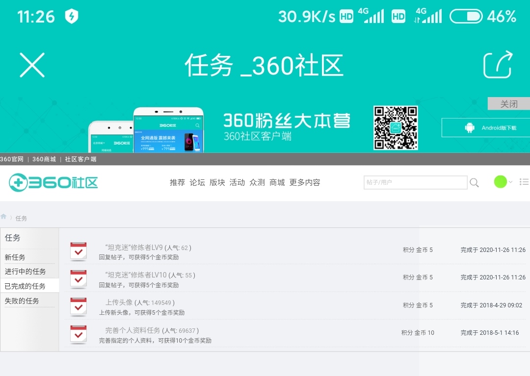This screenshot has width=530, height=376.
Task: Click the magnifier search icon
Action: pyautogui.click(x=474, y=182)
